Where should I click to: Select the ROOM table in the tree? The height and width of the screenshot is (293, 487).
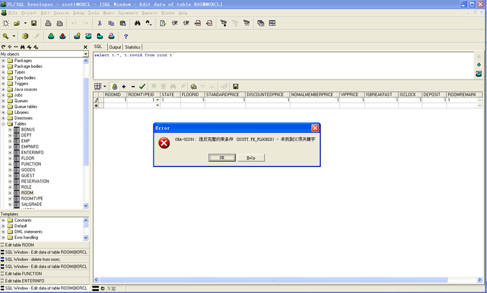[27, 193]
